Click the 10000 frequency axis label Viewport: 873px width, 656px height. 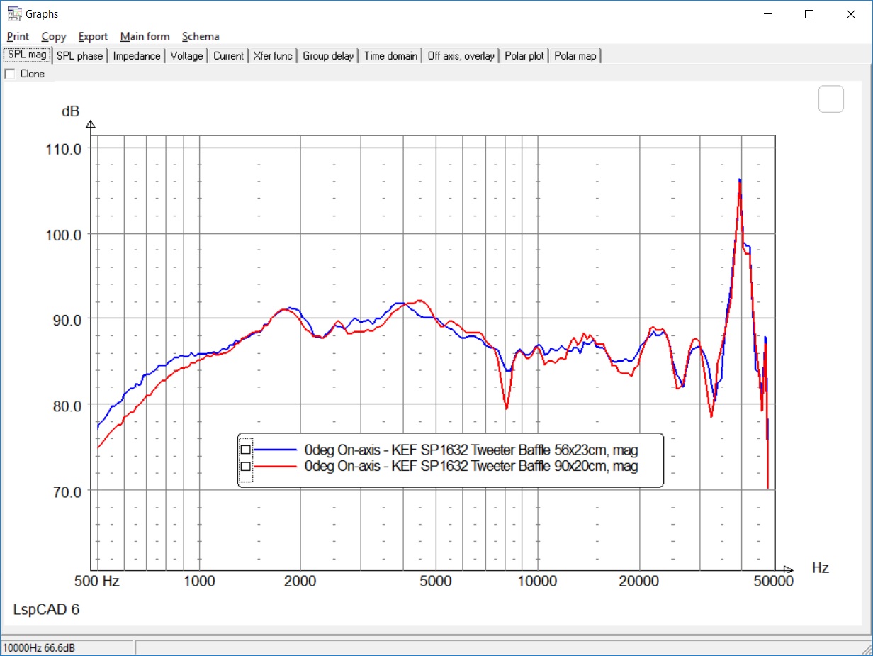[536, 581]
